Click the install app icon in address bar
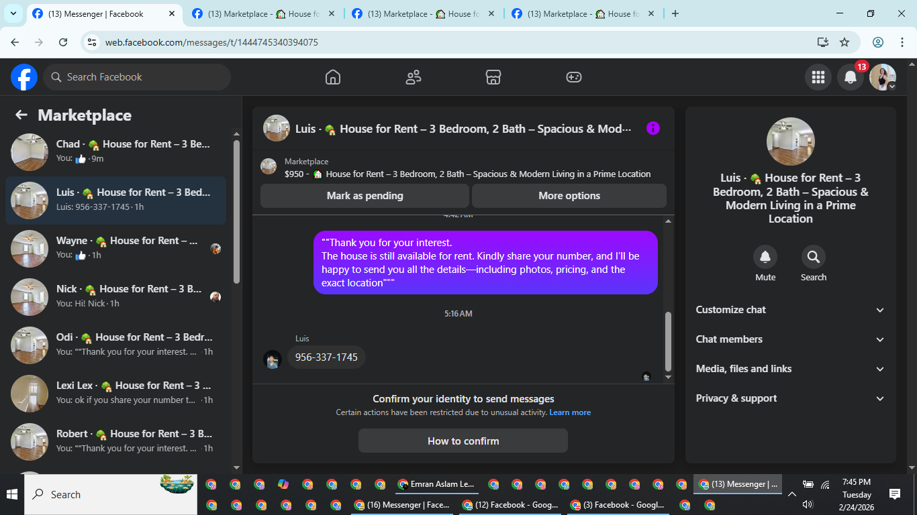 pos(823,42)
